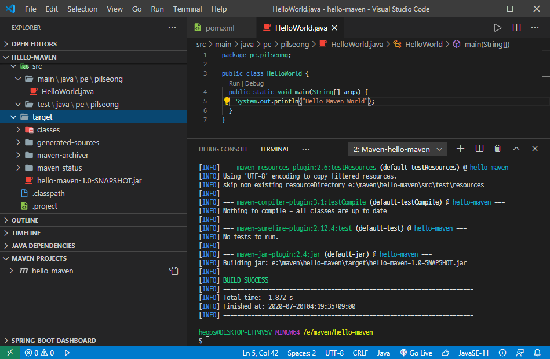The height and width of the screenshot is (359, 550).
Task: Click Ln 5, Col 42 in status bar
Action: pos(260,353)
